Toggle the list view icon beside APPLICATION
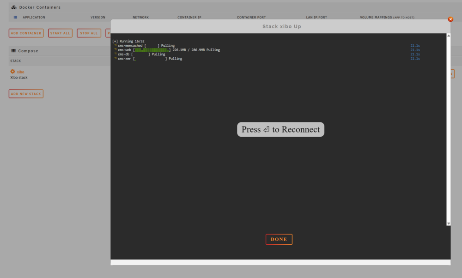 pyautogui.click(x=15, y=17)
